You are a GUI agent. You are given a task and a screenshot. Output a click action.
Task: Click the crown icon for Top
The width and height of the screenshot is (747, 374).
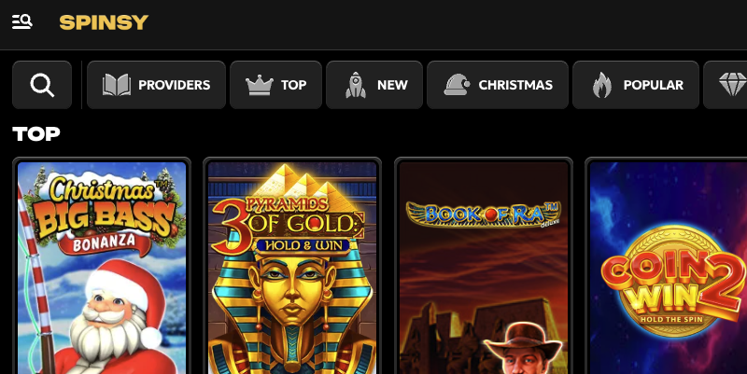(260, 85)
